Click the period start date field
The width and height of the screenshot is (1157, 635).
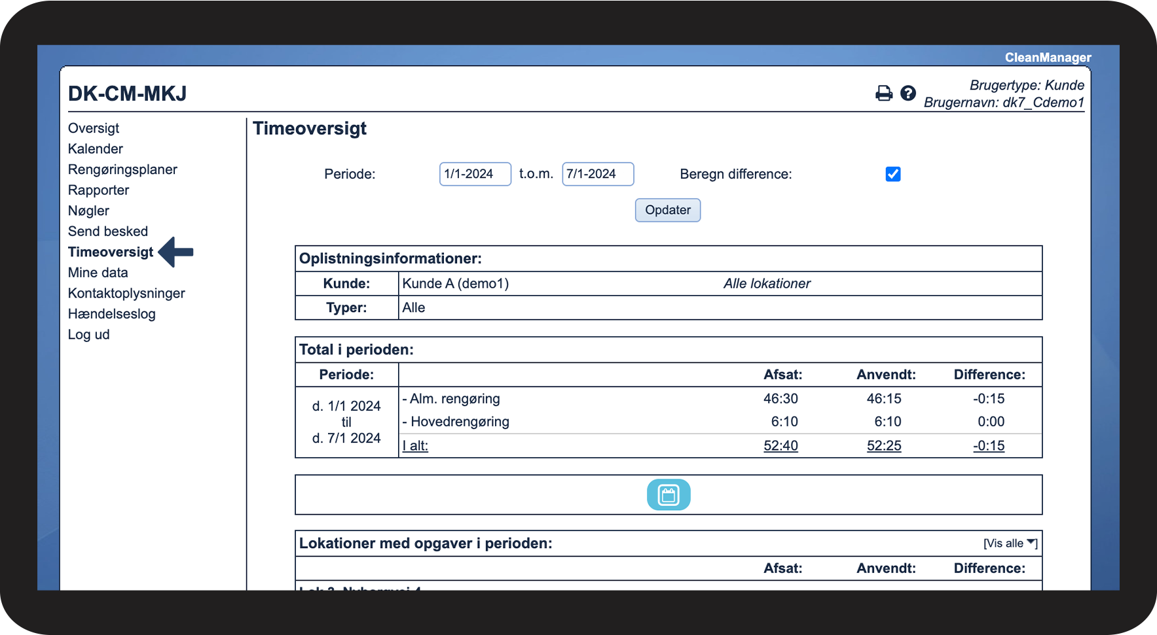coord(475,174)
